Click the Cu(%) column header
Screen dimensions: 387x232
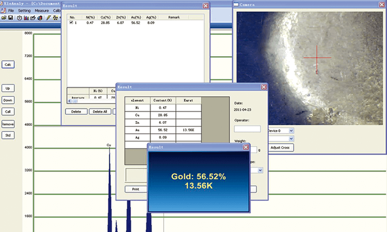(105, 17)
